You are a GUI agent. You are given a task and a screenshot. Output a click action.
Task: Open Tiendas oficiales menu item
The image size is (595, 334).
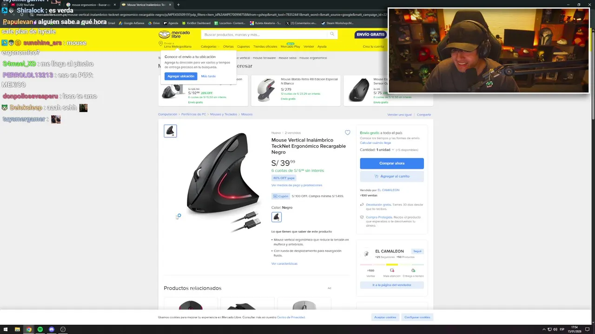click(x=265, y=46)
